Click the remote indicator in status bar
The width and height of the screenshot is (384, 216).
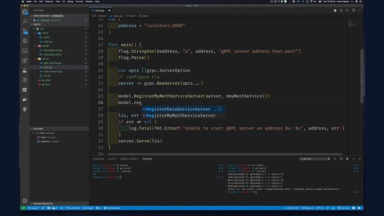tap(23, 208)
